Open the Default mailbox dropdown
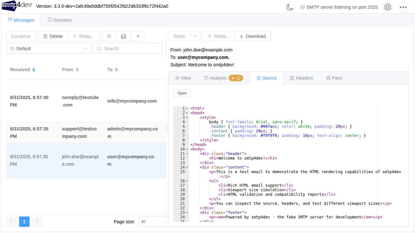Image resolution: width=415 pixels, height=233 pixels. pos(49,49)
